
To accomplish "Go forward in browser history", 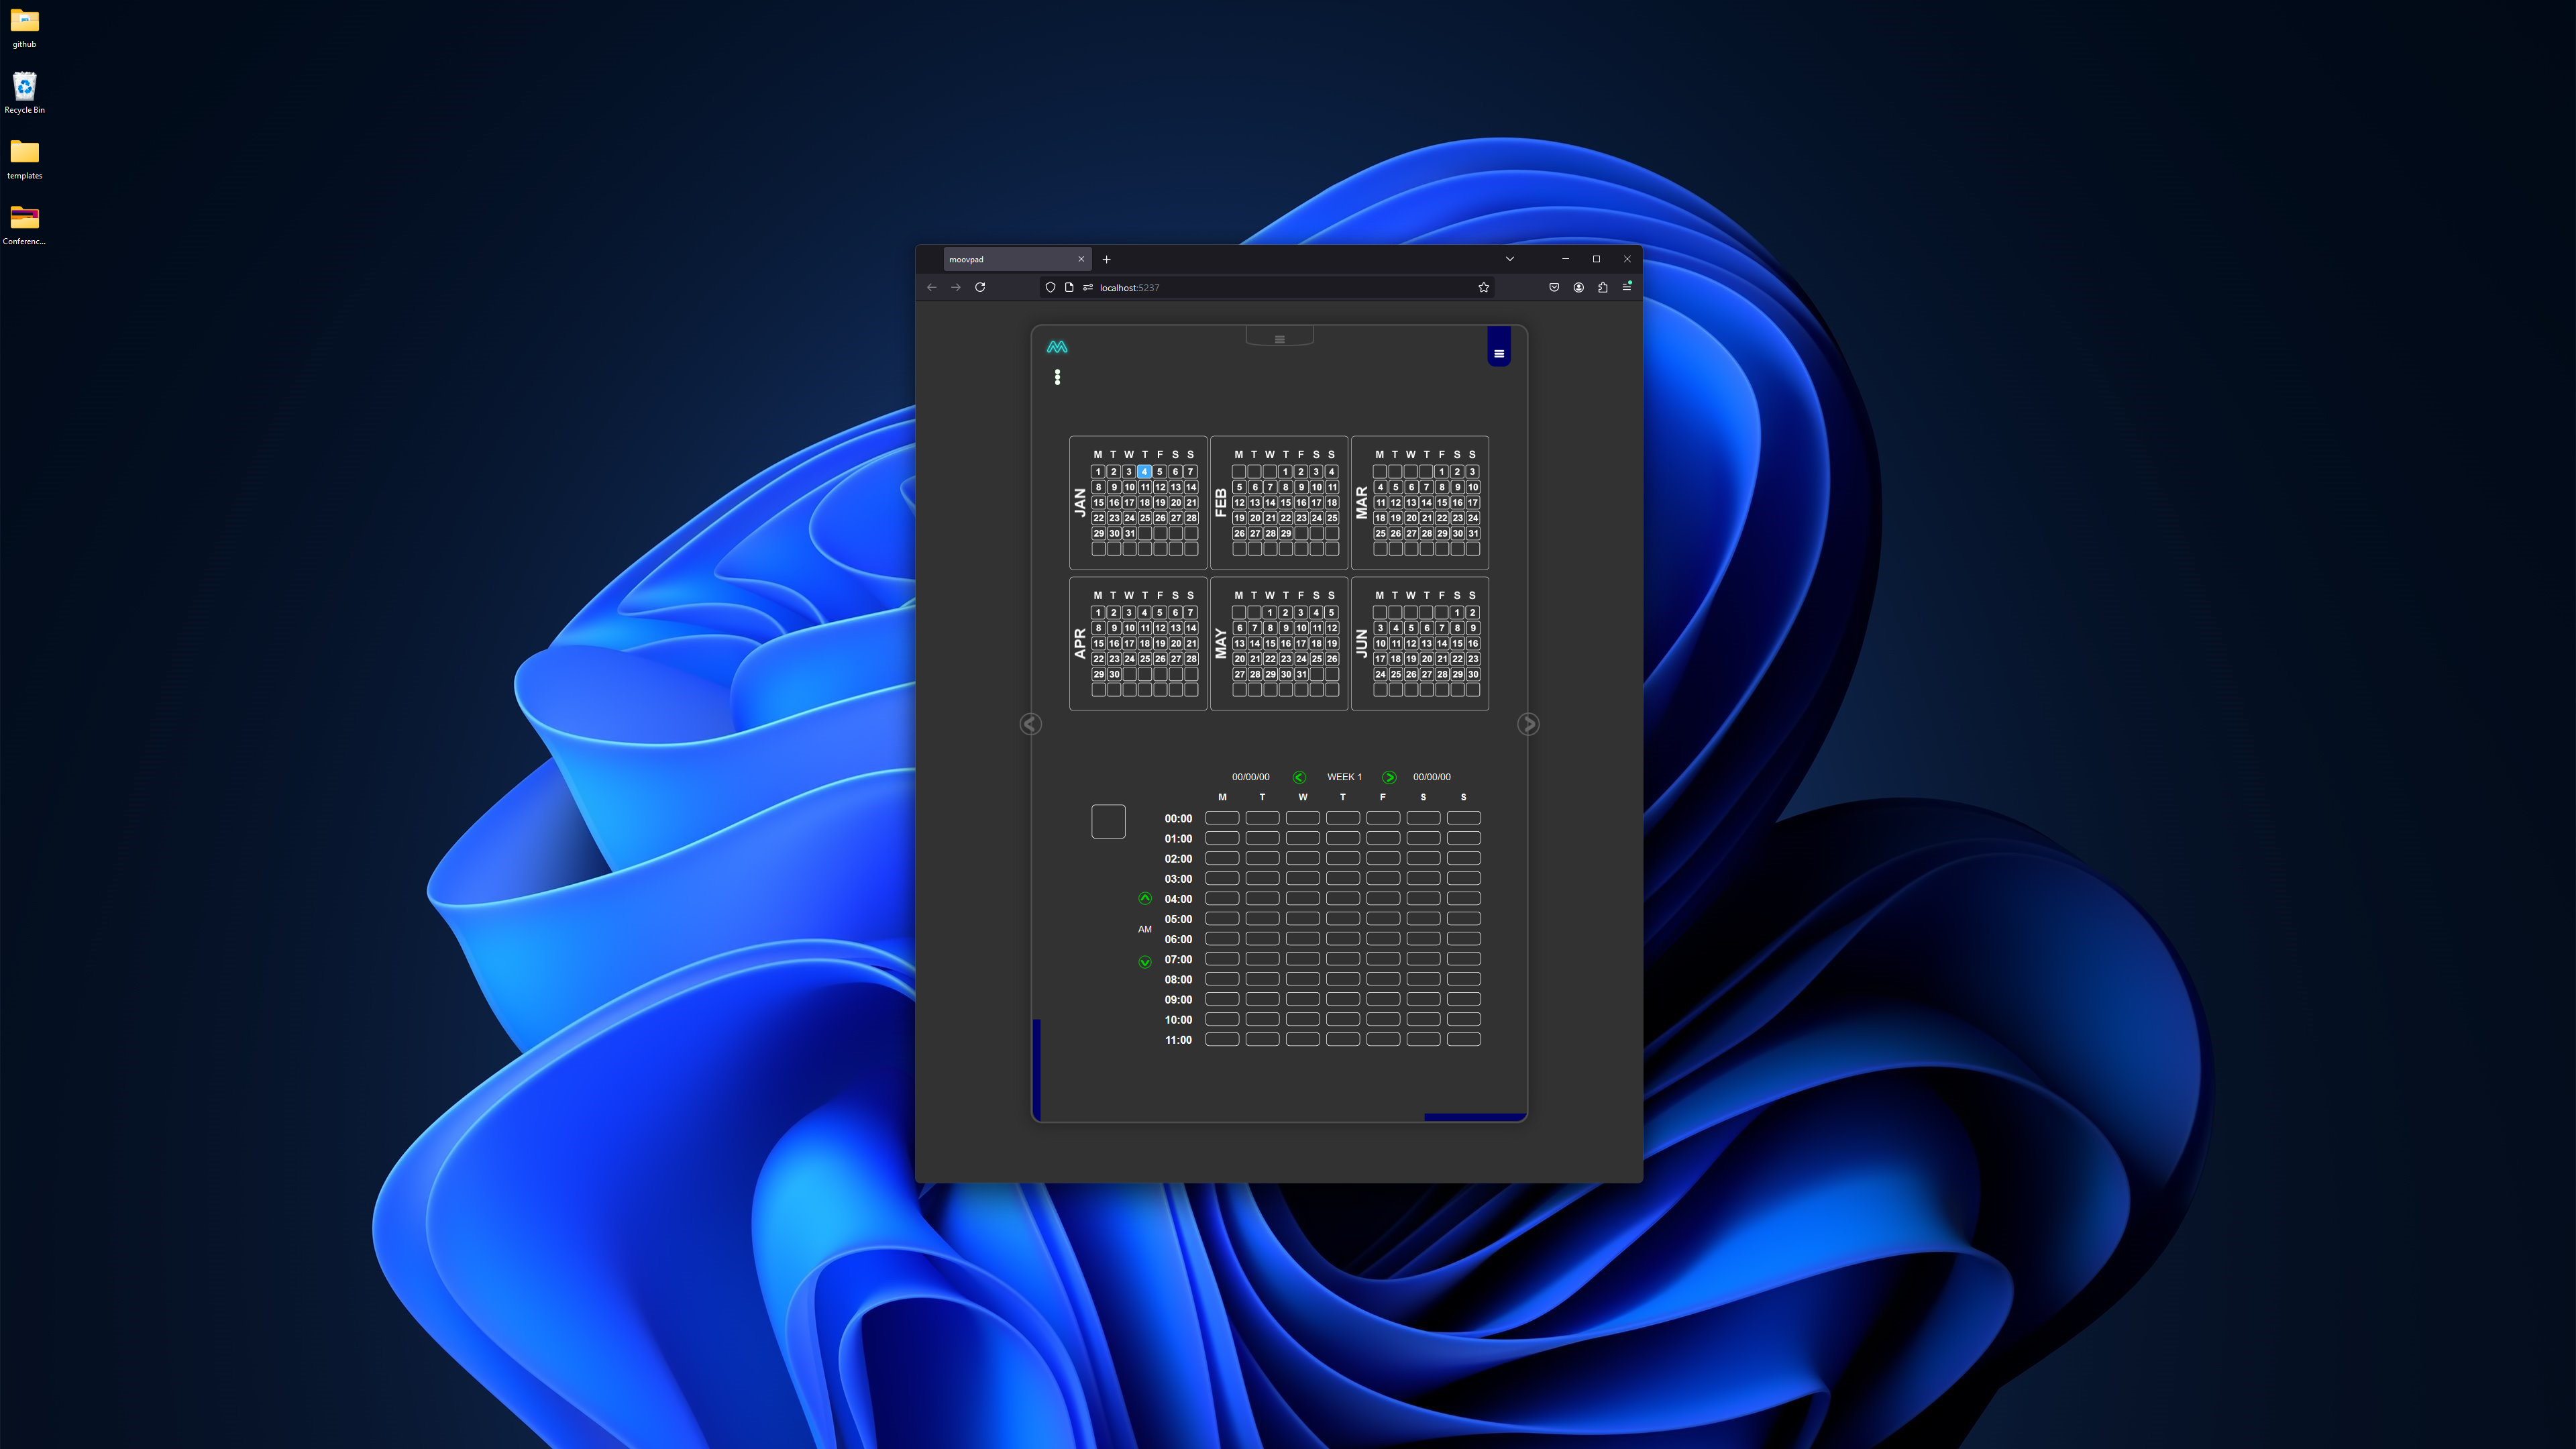I will [956, 287].
